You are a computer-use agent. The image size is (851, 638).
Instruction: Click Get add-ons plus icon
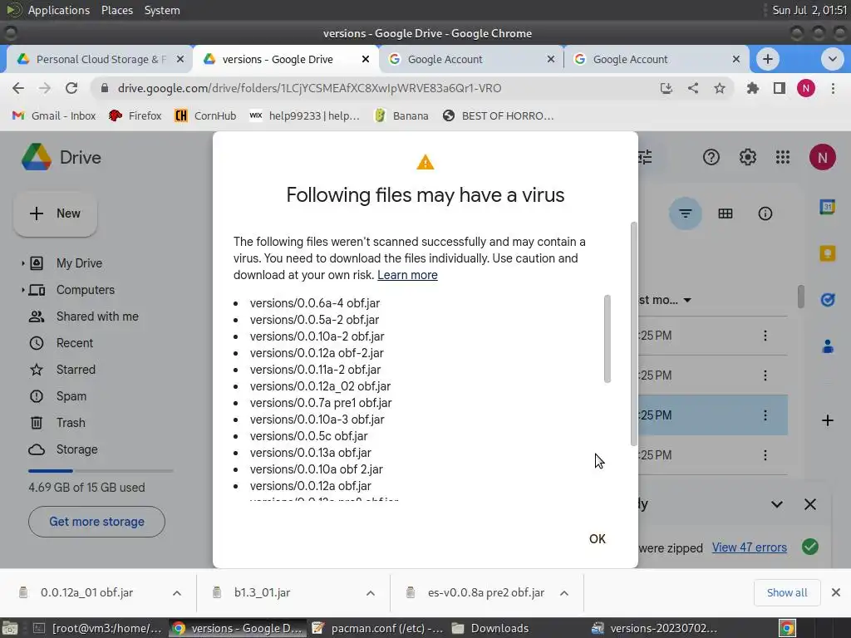point(827,420)
